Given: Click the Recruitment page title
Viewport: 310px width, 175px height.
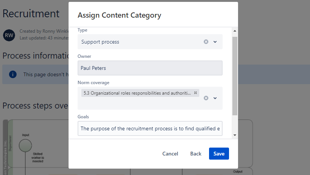Looking at the screenshot, I should pos(31,14).
